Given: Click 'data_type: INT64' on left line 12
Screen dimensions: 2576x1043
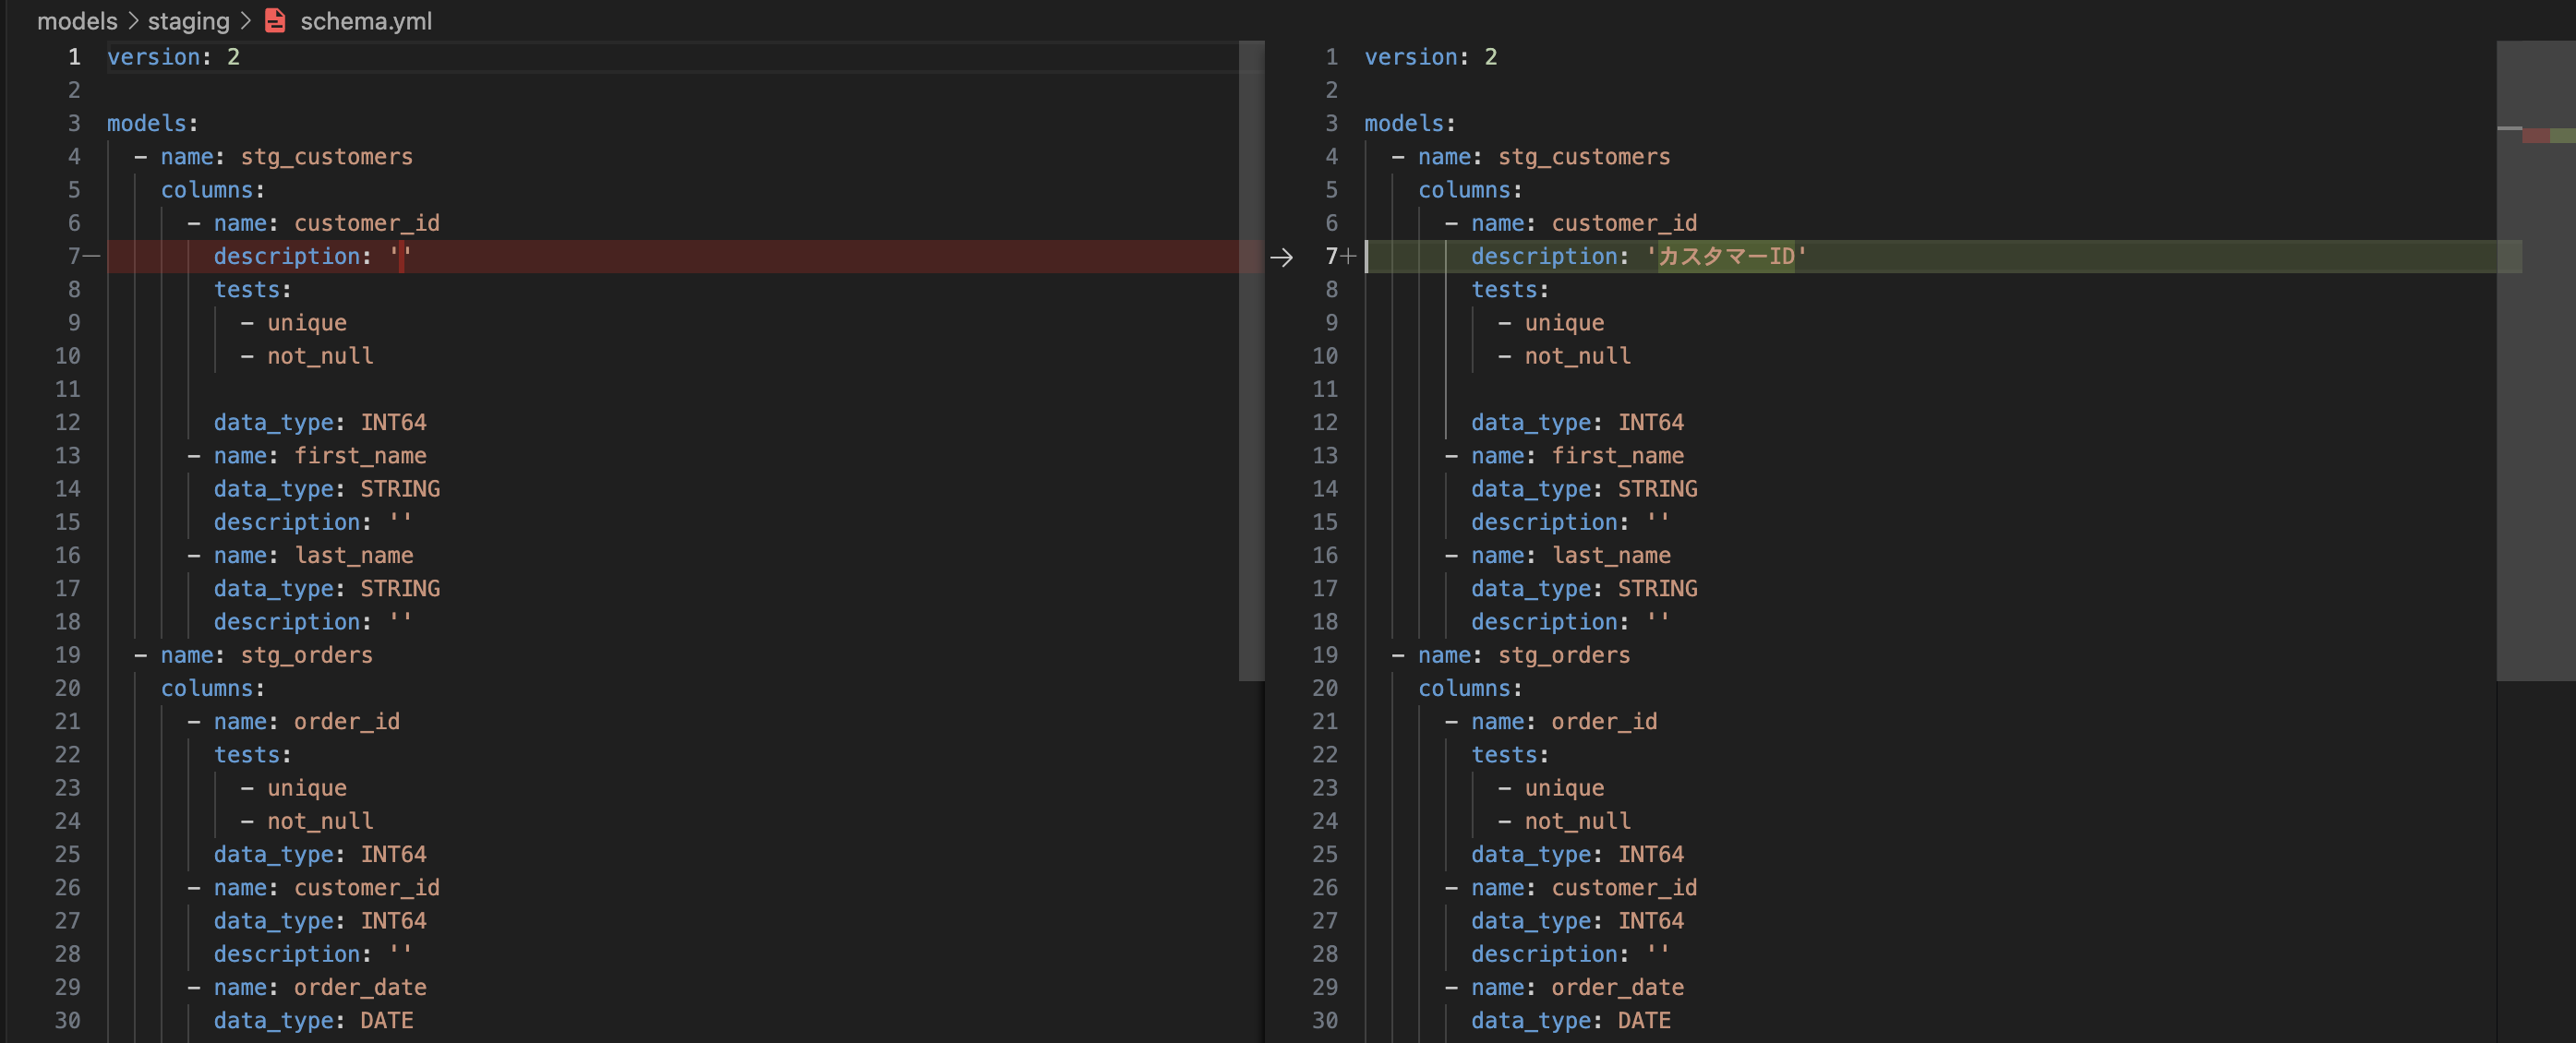Looking at the screenshot, I should pos(320,423).
